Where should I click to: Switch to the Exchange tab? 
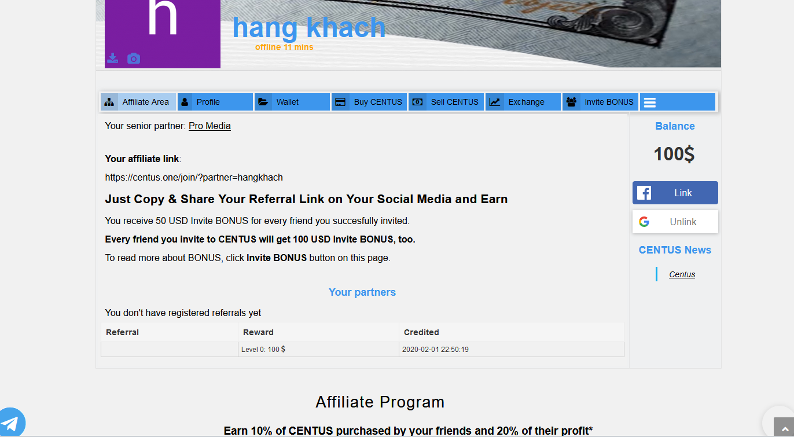[523, 102]
